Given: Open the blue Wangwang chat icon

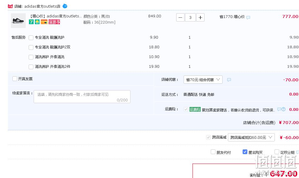Looking at the screenshot, I should [x=65, y=6].
